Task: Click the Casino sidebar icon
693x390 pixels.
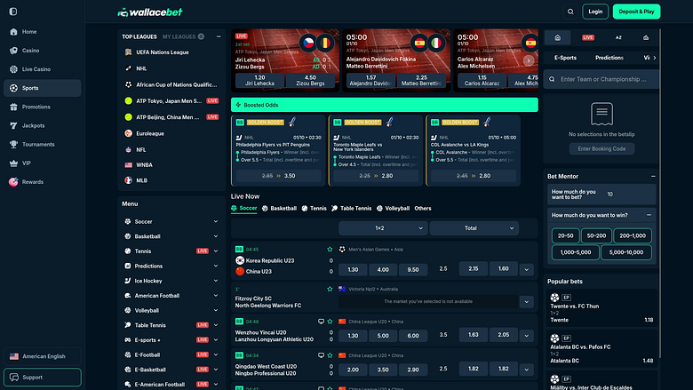Action: tap(13, 51)
